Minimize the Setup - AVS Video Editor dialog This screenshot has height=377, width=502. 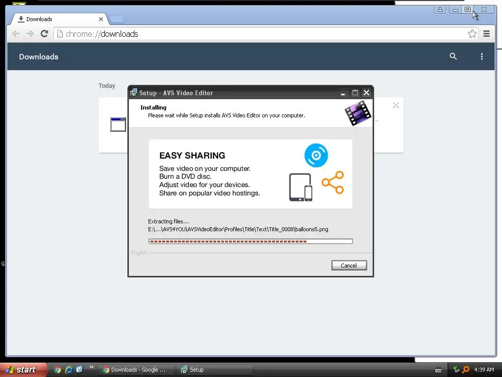tap(343, 93)
